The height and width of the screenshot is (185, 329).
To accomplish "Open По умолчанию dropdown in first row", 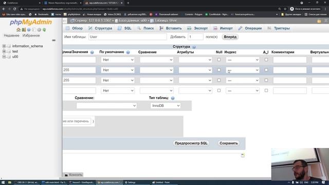I will click(118, 60).
